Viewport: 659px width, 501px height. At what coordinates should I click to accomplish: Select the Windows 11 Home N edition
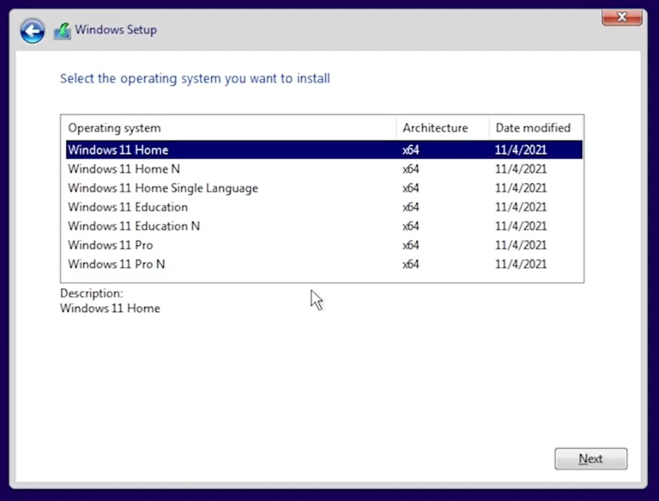coord(124,169)
